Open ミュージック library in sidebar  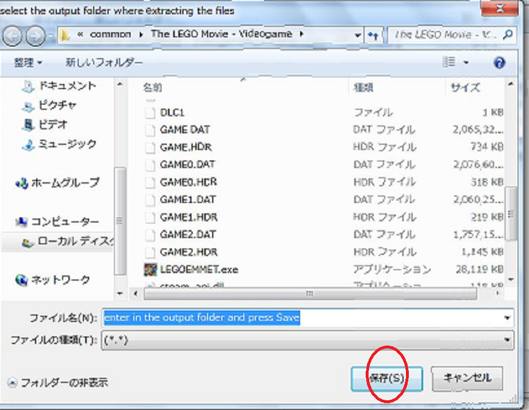(x=59, y=145)
